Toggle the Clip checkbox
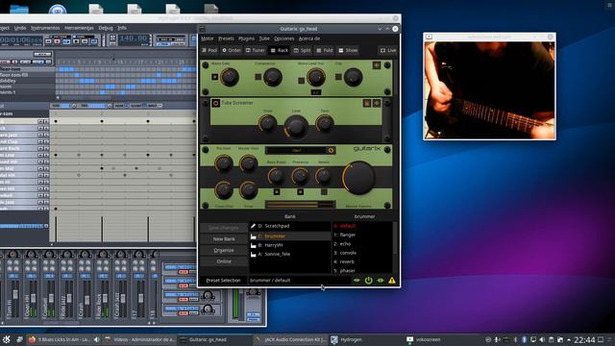The width and height of the screenshot is (615, 346). click(x=338, y=77)
